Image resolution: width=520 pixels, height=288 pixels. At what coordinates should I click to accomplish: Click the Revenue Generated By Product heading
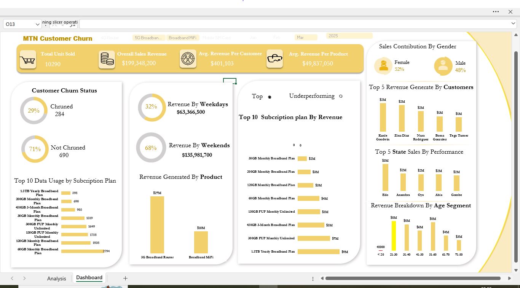point(181,177)
